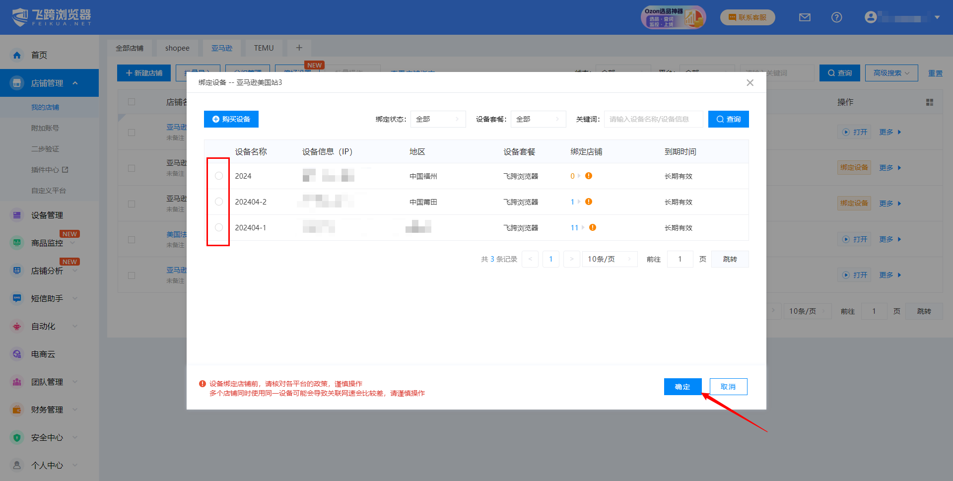This screenshot has height=481, width=953.
Task: Expand the 10条/页 page size dropdown in dialog
Action: click(609, 259)
